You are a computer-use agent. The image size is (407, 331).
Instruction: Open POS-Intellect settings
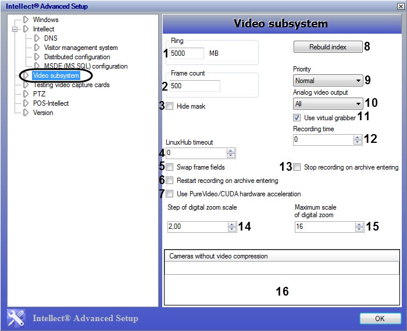click(51, 103)
